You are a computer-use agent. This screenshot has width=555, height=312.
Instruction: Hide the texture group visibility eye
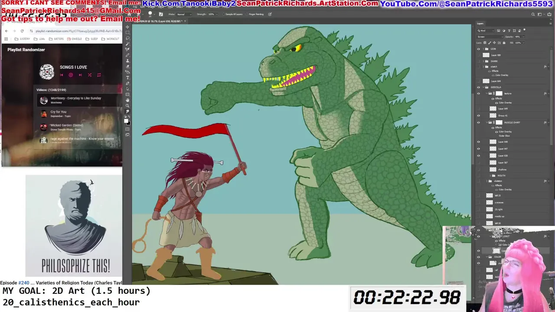pos(479,93)
